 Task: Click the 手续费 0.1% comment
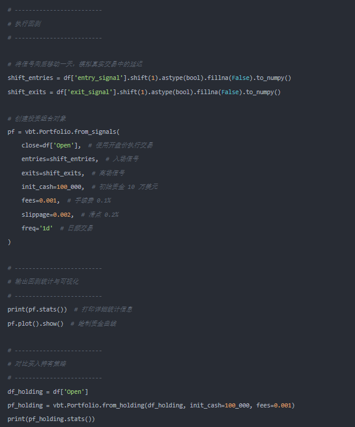tap(89, 200)
